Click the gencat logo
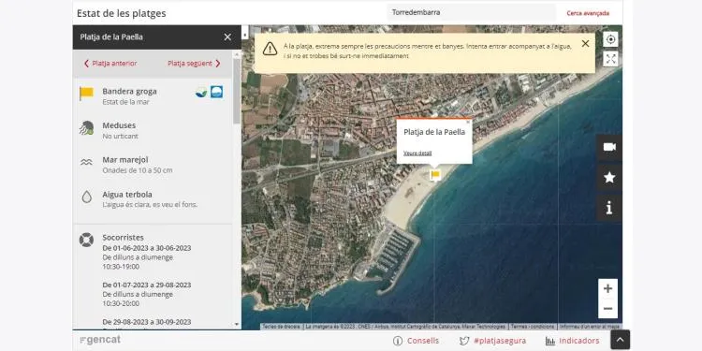702x351 pixels. [x=100, y=340]
